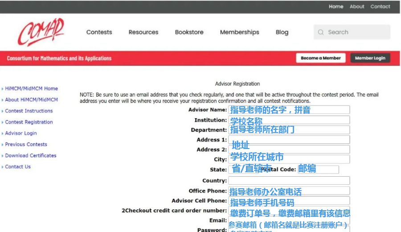Open the Resources menu
The image size is (401, 232).
tap(143, 32)
